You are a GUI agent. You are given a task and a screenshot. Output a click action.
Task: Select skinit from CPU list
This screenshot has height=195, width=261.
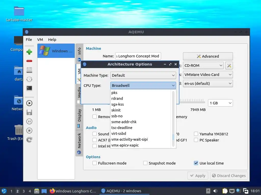click(140, 110)
